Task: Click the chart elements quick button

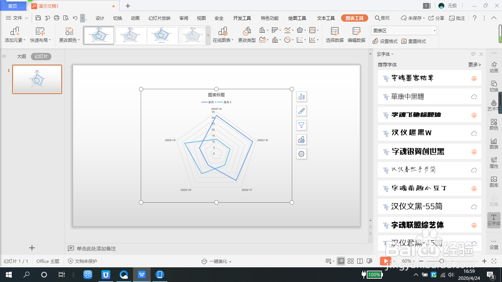Action: point(301,97)
